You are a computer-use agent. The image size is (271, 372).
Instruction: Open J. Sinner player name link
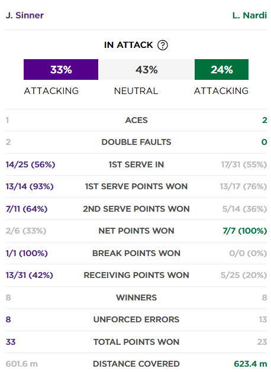click(25, 15)
